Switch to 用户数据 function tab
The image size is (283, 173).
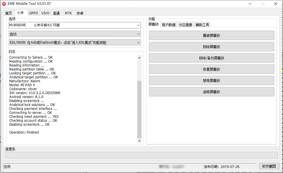pyautogui.click(x=169, y=25)
